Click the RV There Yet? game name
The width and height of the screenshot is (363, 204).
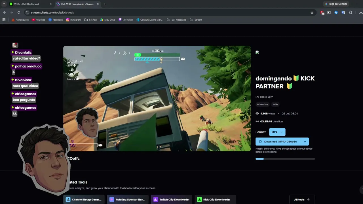click(x=264, y=97)
